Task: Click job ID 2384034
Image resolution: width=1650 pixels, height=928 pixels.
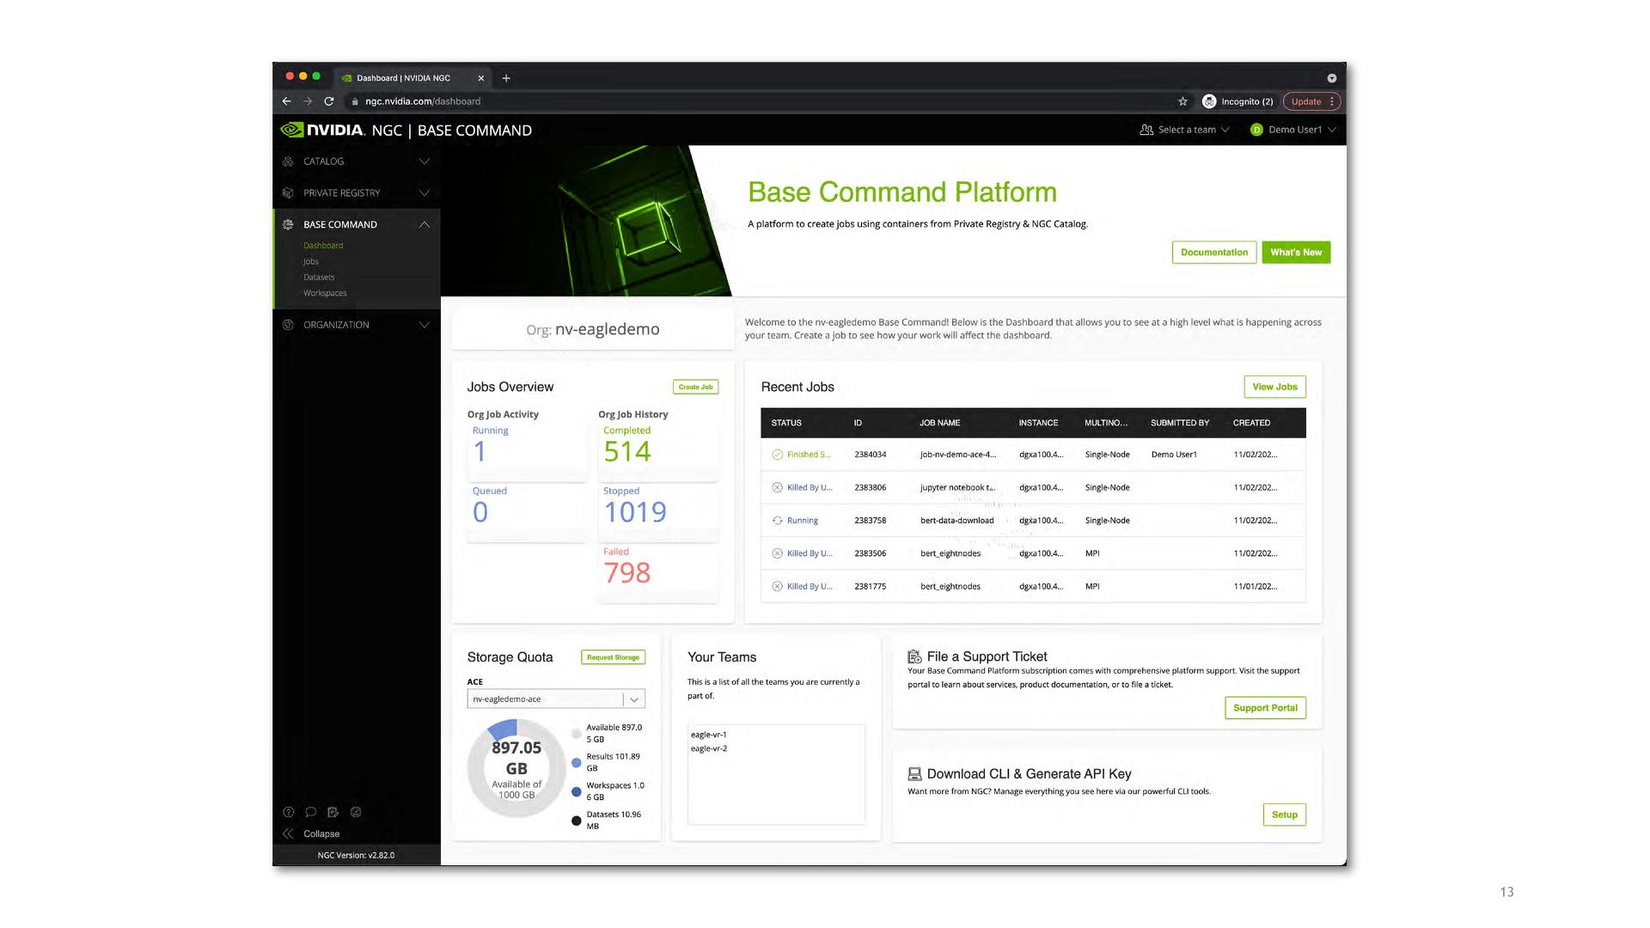Action: [x=870, y=455]
